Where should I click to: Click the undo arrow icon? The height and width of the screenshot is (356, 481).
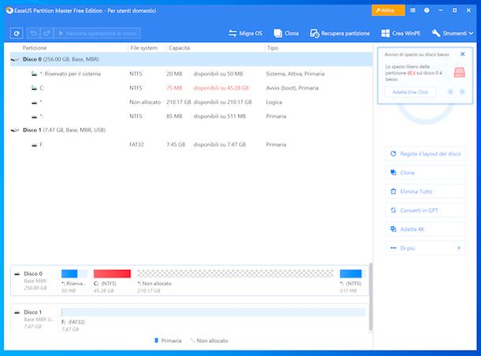point(33,33)
